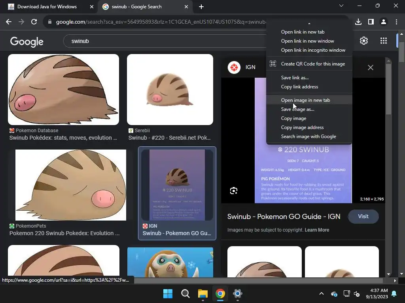Open Chrome profile avatar icon
This screenshot has height=303, width=405.
pos(384,22)
